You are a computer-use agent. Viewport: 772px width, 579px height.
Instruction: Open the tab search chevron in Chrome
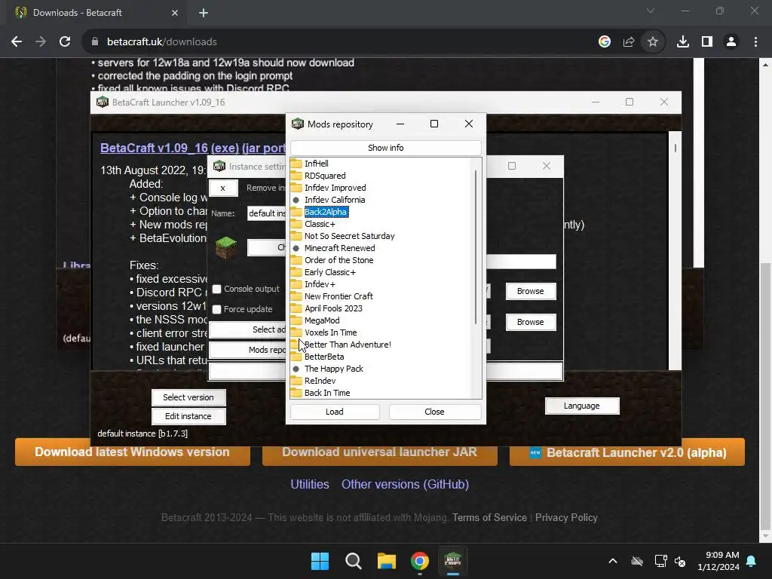[651, 11]
